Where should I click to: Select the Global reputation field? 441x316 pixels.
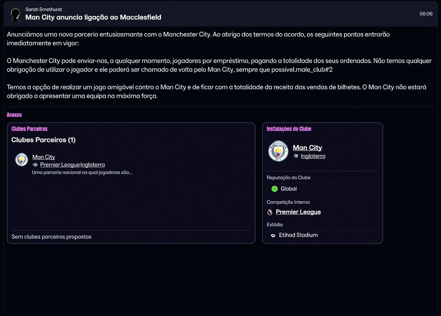[322, 189]
